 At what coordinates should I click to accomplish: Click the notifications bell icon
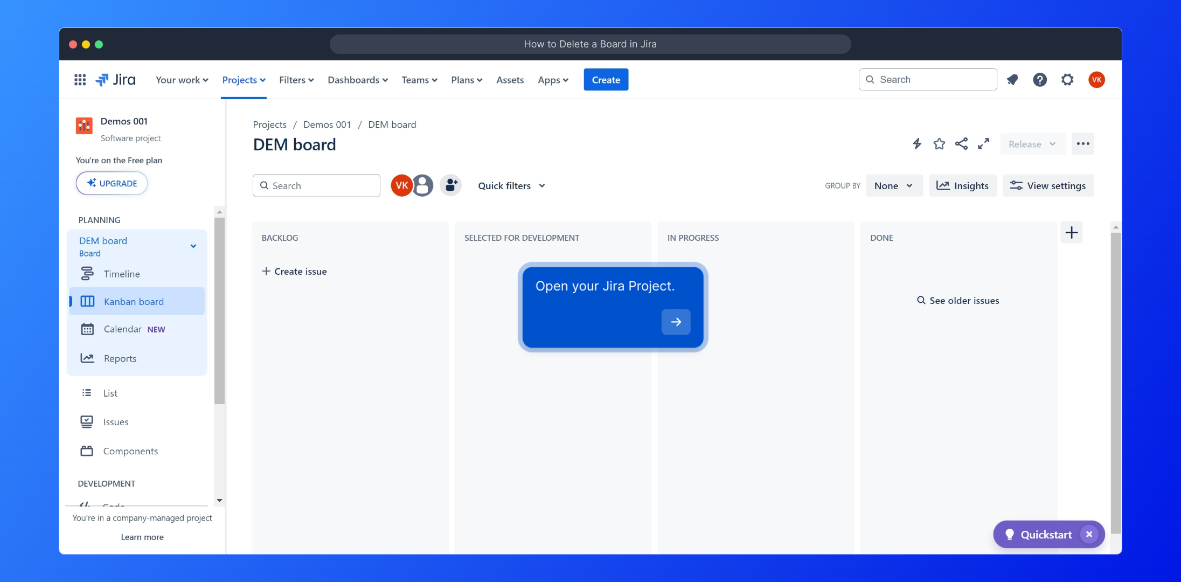1012,80
